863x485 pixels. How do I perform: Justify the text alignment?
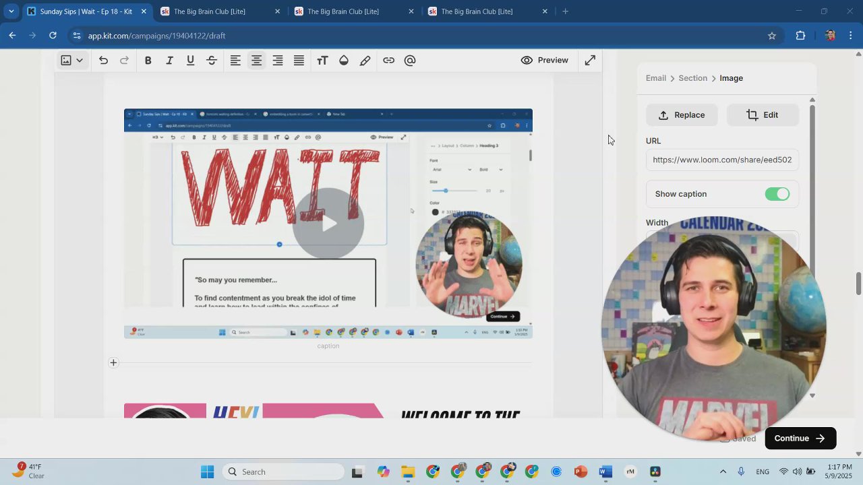tap(299, 61)
